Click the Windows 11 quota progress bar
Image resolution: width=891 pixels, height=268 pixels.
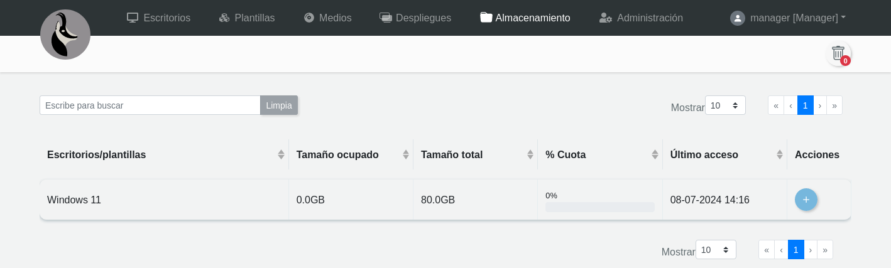(x=599, y=207)
